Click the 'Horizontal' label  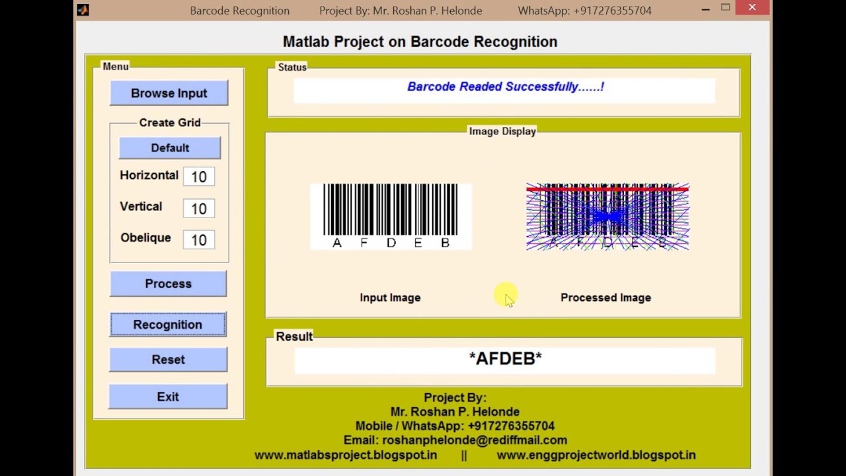(x=149, y=175)
